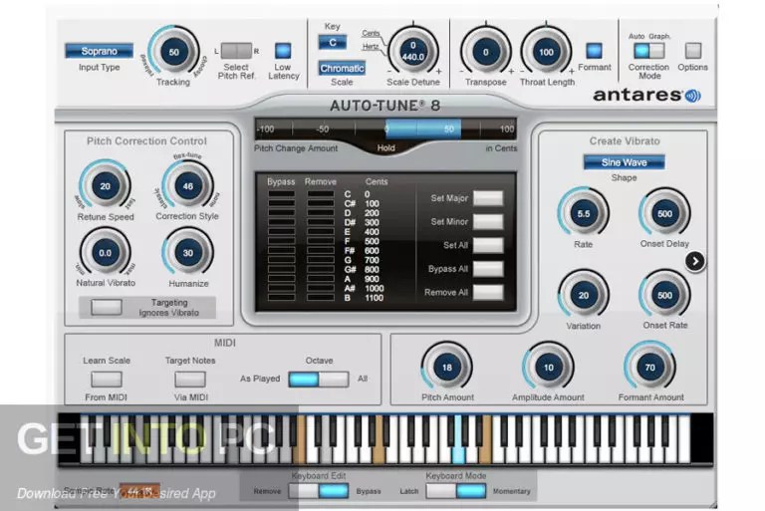Click the next arrow circle button

[695, 261]
